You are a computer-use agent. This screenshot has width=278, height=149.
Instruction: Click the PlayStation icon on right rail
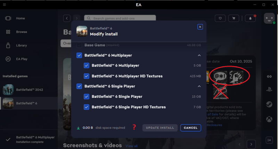[269, 89]
